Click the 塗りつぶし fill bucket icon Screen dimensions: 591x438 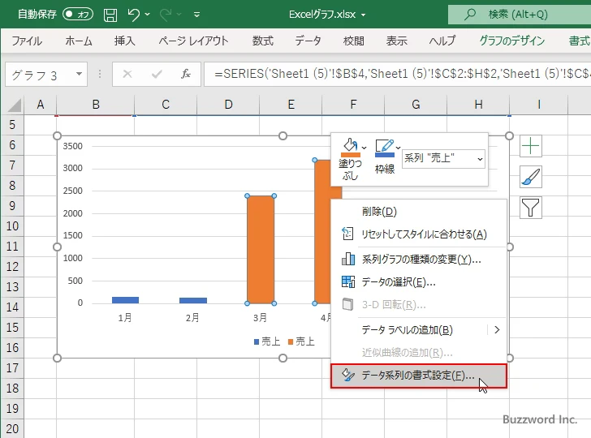[x=350, y=148]
